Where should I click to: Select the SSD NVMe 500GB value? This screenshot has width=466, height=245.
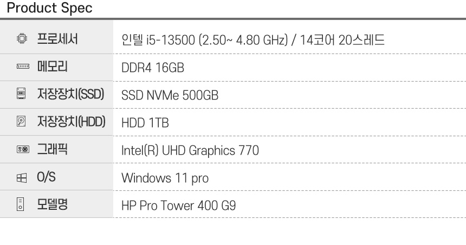coord(170,95)
